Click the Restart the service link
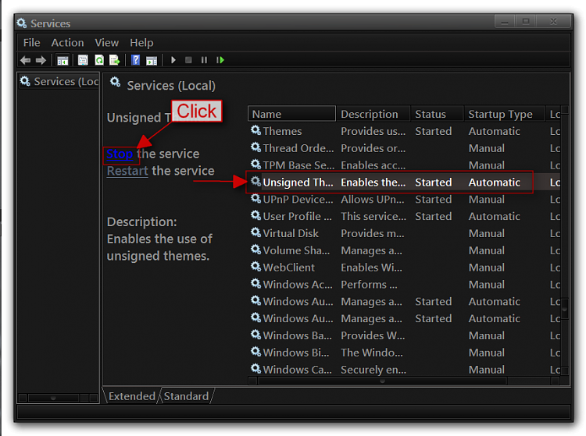586x436 pixels. pyautogui.click(x=127, y=171)
